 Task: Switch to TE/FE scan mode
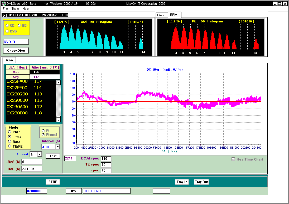click(10, 146)
